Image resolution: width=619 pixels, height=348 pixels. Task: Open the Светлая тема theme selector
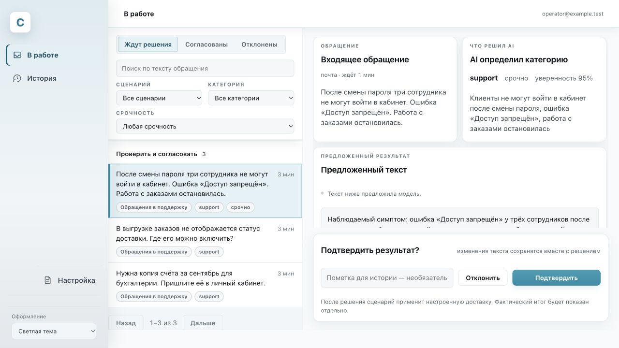point(54,331)
